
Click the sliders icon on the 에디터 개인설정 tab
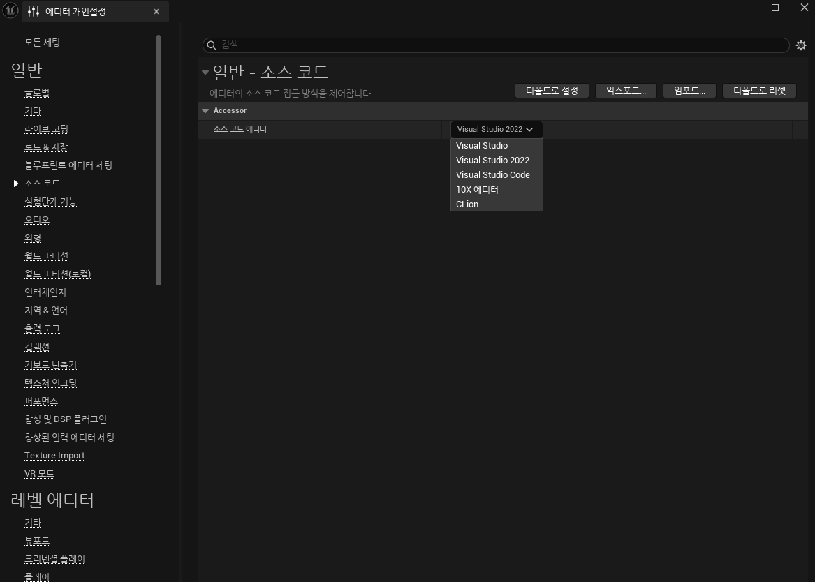(x=34, y=11)
